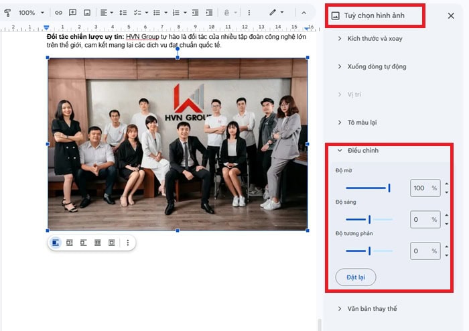Click the insert link icon
469x331 pixels.
[x=58, y=13]
